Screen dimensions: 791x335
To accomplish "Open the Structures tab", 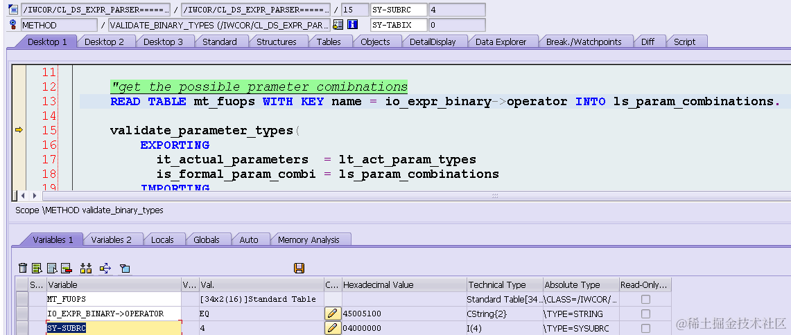I will 277,42.
